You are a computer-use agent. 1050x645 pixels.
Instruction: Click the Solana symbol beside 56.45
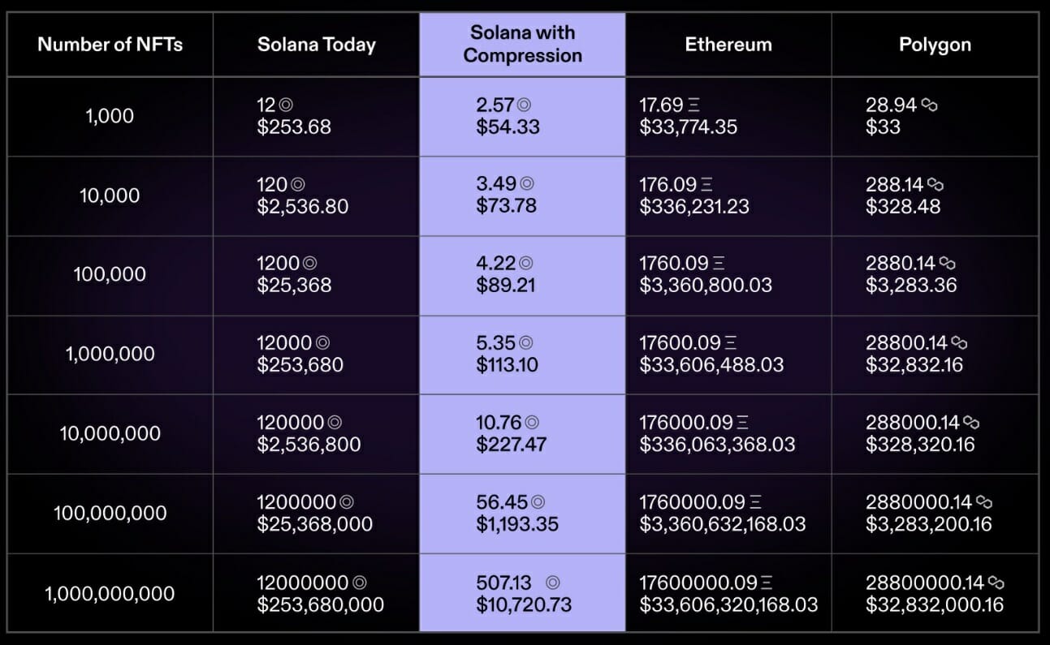point(538,503)
